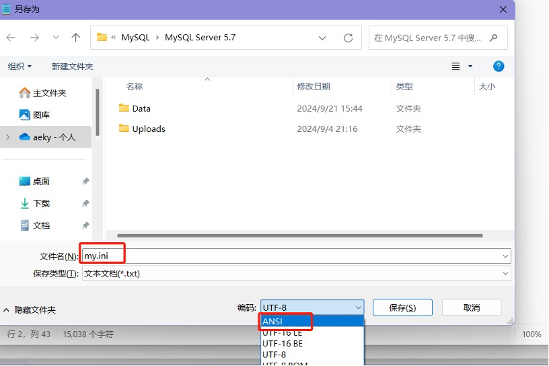Expand the 保存类型 file type dropdown

[505, 274]
